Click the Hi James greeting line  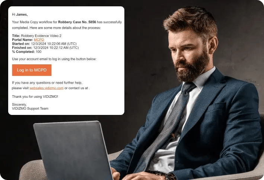pos(20,15)
